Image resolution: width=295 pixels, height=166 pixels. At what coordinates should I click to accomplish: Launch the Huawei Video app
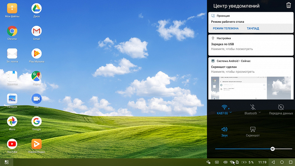pos(36,144)
